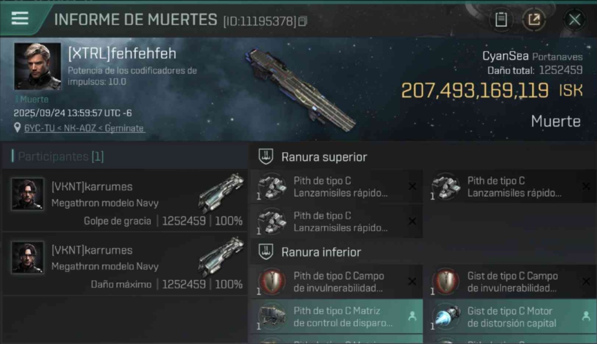Toggle the person marker on Gist Motor de distorsión
The image size is (597, 344).
(x=586, y=316)
